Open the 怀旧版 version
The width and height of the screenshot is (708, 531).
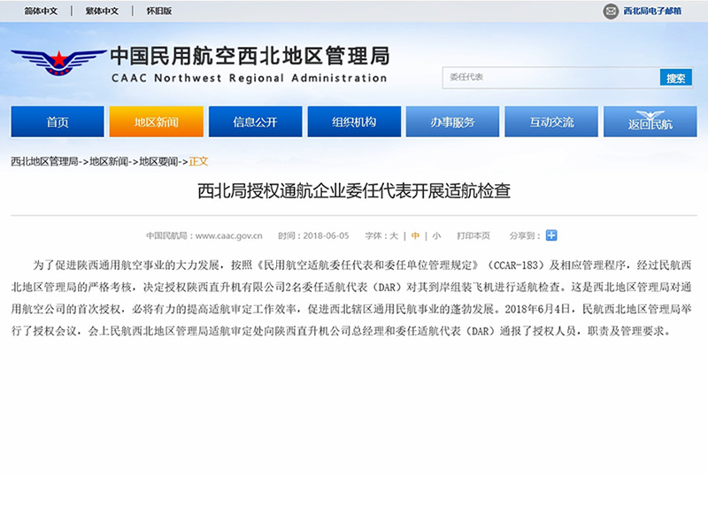tap(159, 11)
